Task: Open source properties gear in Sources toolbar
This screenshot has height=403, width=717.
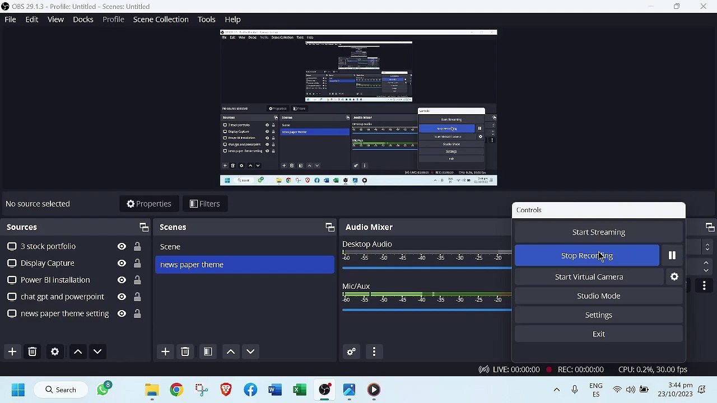Action: 55,352
